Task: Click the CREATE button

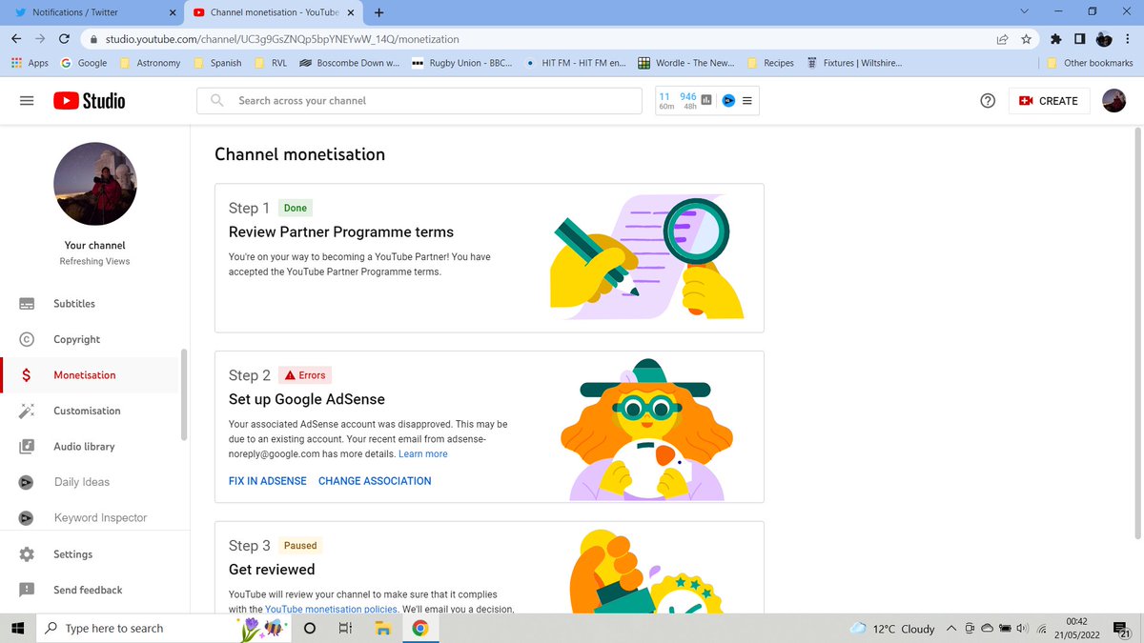Action: pos(1049,101)
